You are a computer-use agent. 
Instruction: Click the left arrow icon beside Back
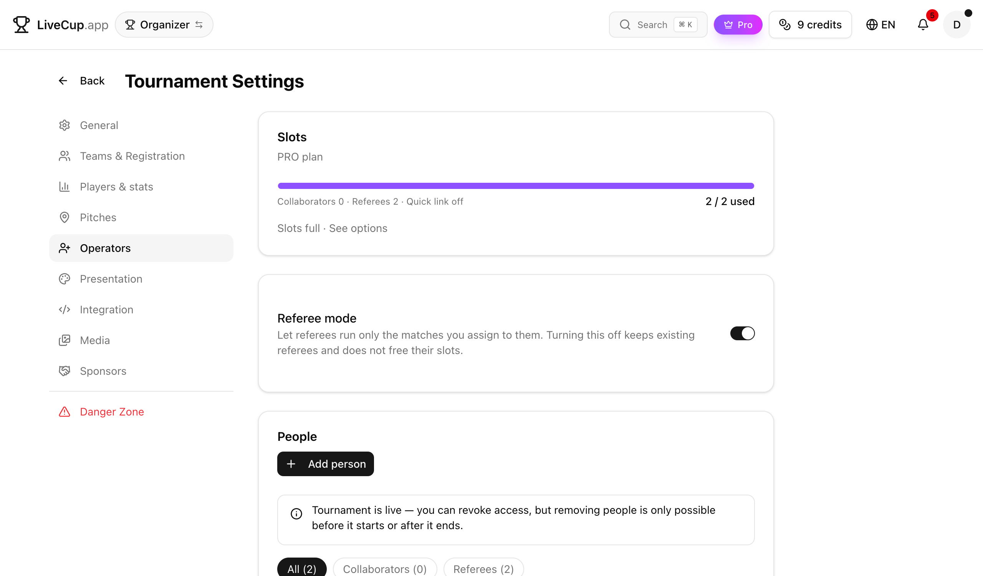pyautogui.click(x=63, y=81)
